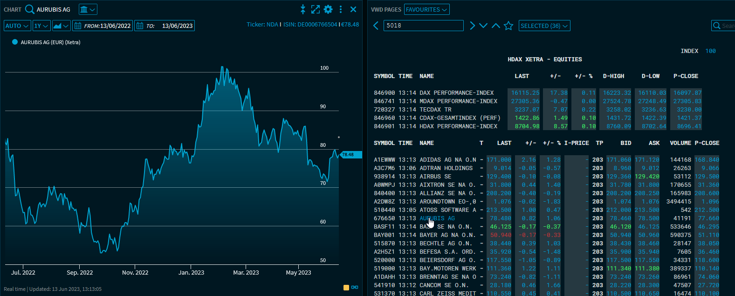Screen dimensions: 735x296
Task: Click the page number field showing 5018
Action: click(423, 26)
